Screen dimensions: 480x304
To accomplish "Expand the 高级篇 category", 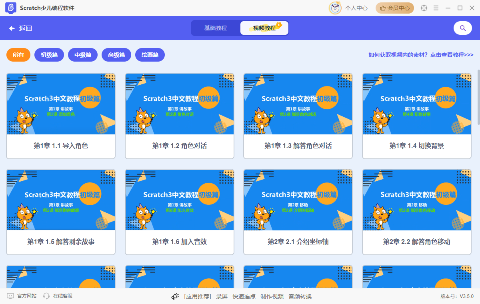I will click(x=116, y=55).
